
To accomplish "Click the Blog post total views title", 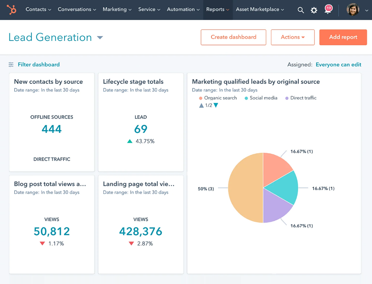I will pos(50,184).
